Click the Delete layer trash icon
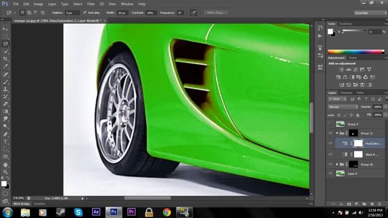This screenshot has height=218, width=388. (380, 204)
